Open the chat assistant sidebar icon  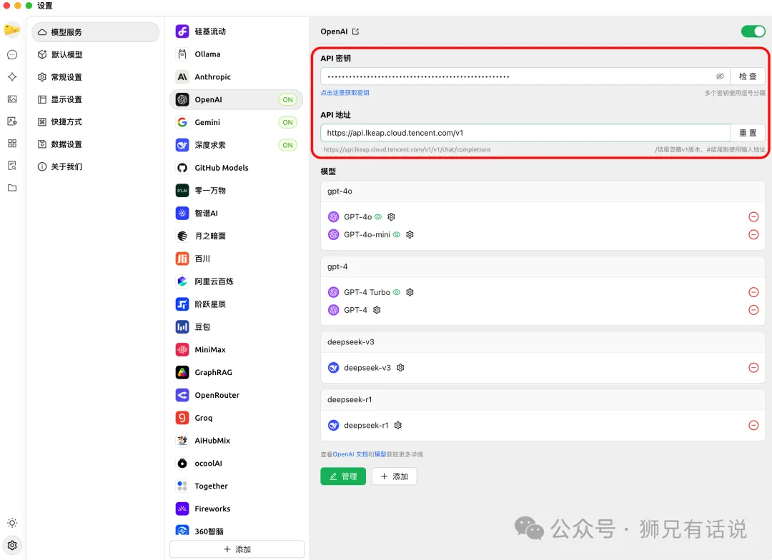point(12,54)
